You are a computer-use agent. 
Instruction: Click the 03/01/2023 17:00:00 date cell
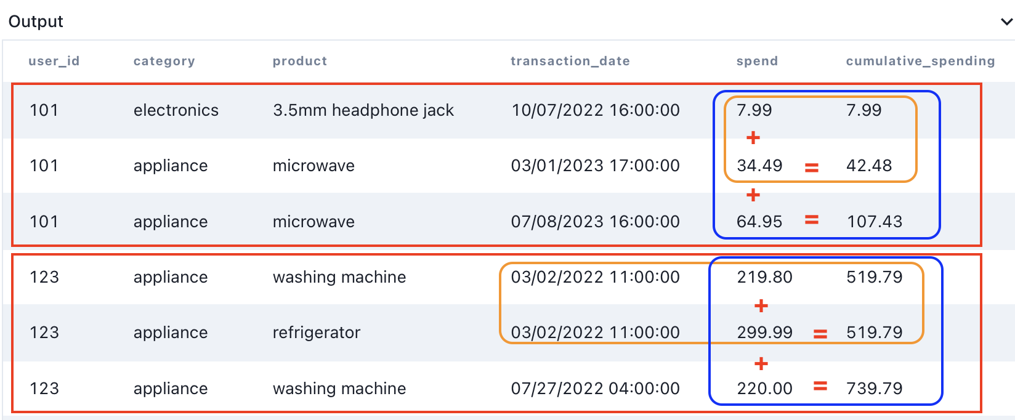pyautogui.click(x=596, y=166)
